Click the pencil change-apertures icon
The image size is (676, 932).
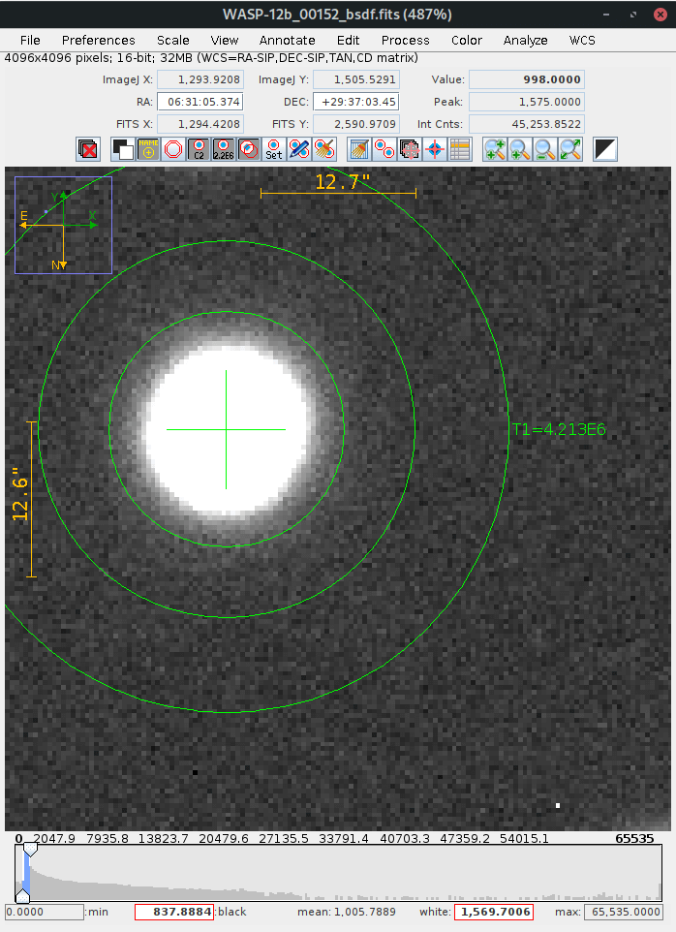coord(299,148)
